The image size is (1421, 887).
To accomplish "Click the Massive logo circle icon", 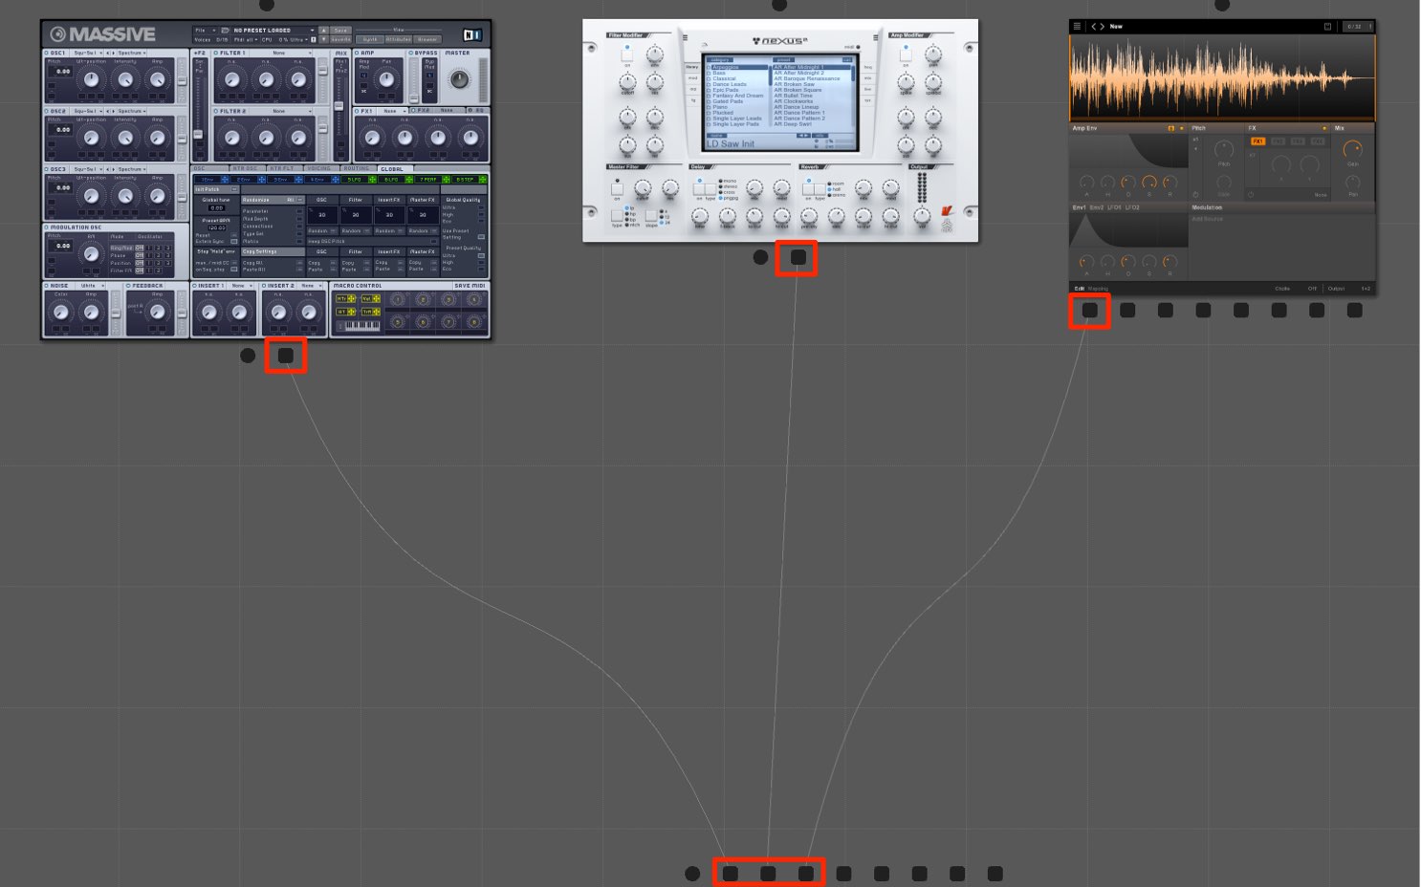I will pyautogui.click(x=58, y=34).
